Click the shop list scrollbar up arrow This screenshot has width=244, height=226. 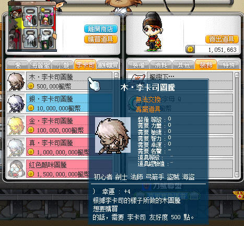click(x=116, y=75)
